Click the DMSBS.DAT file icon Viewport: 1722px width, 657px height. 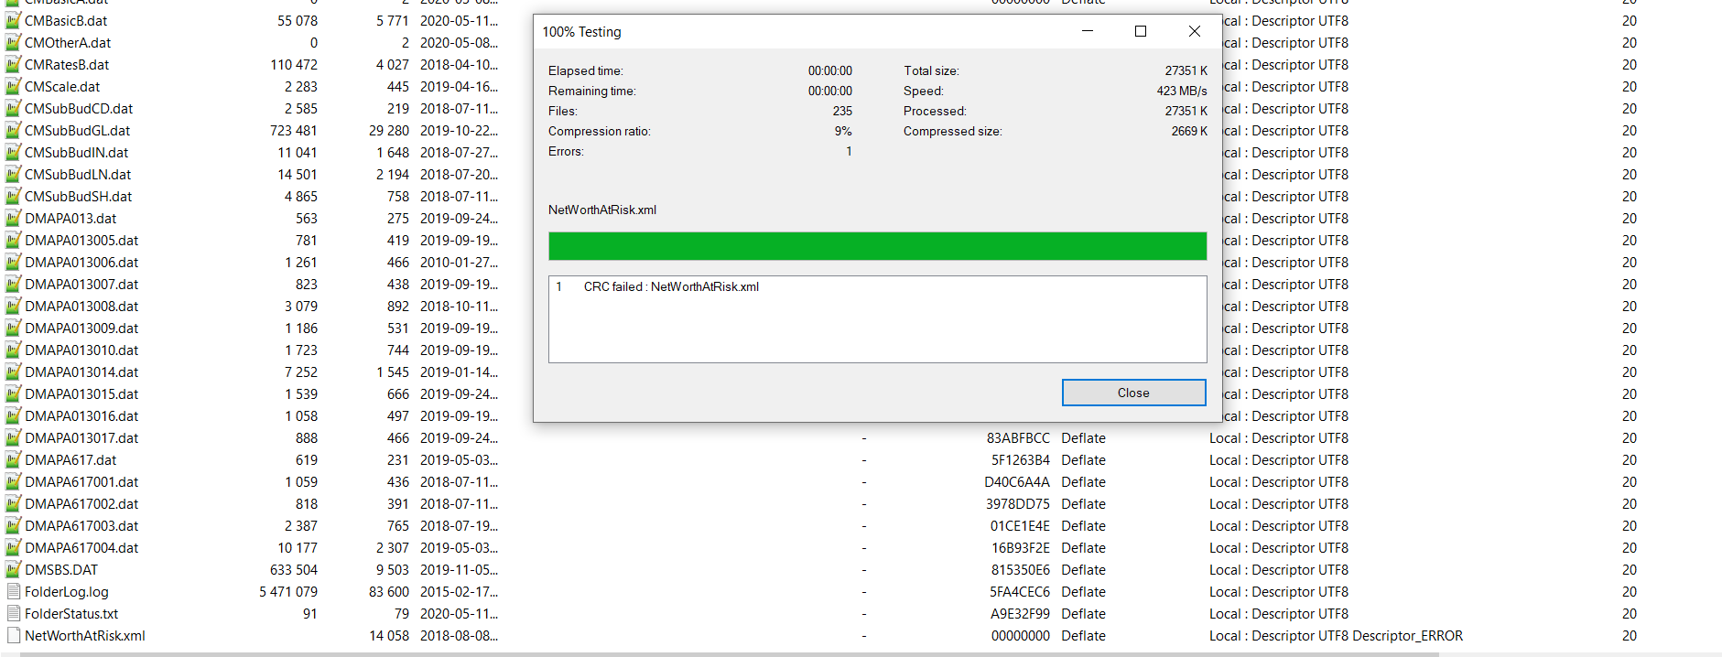[x=14, y=570]
